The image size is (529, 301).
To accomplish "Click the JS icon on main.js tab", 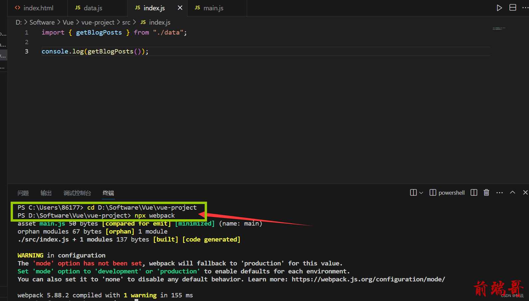I will click(197, 8).
